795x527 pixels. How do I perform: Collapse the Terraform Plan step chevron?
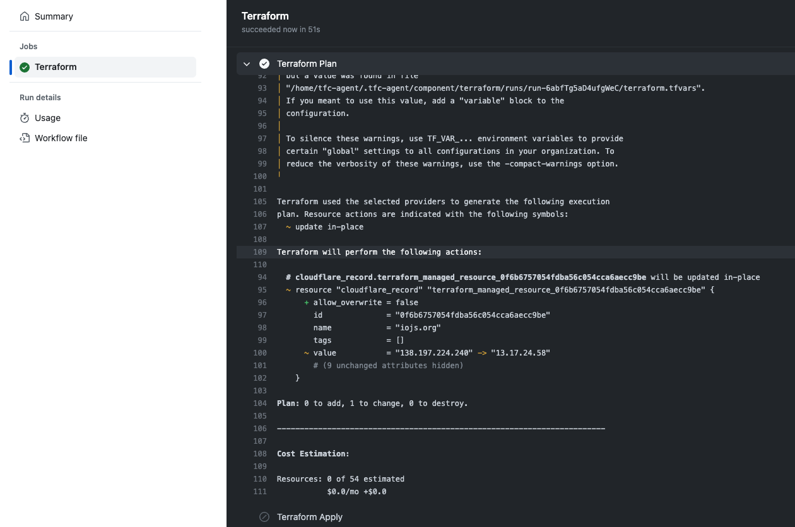coord(247,64)
